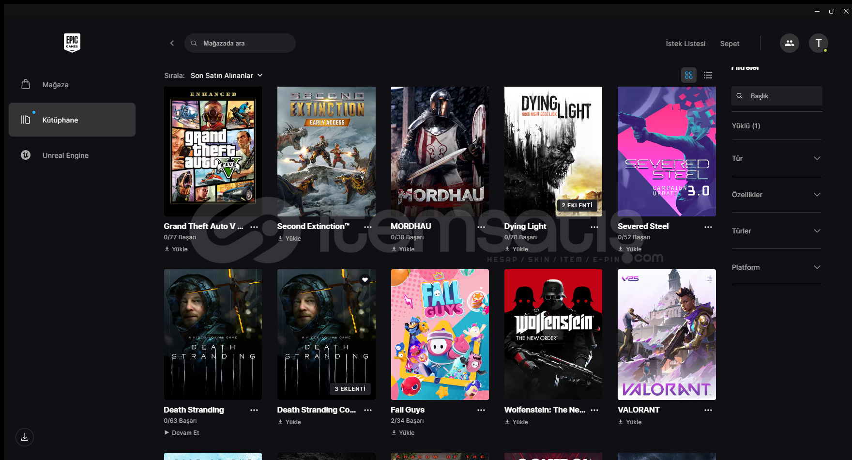Expand the Özellikler filter
This screenshot has height=460, width=852.
(776, 195)
